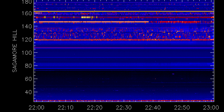Click the 80 frequency axis label
224x112 pixels.
coord(28,66)
